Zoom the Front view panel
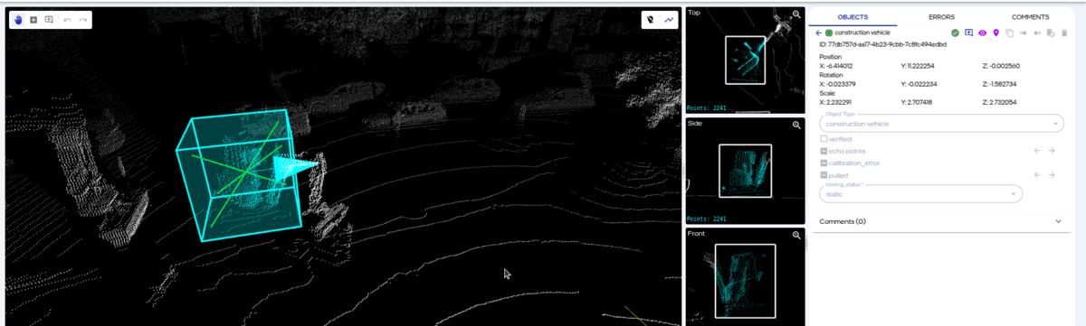 [796, 235]
